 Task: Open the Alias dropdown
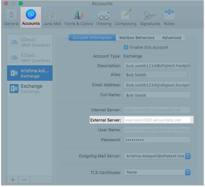click(157, 75)
